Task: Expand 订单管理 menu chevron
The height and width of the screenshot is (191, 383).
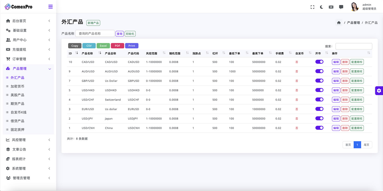Action: click(x=49, y=59)
